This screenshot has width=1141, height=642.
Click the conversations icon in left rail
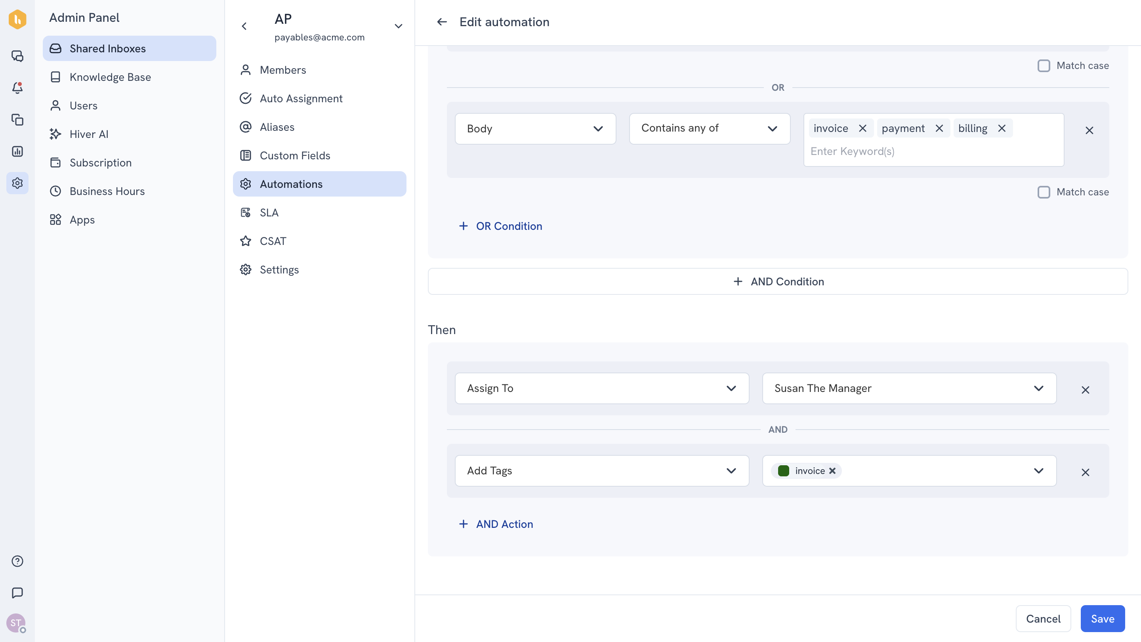[17, 56]
